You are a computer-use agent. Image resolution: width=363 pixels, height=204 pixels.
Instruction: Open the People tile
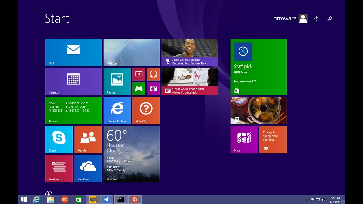[x=88, y=140]
